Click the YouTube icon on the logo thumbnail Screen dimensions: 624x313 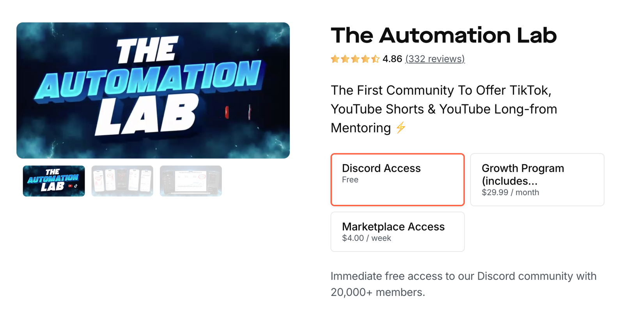coord(70,186)
